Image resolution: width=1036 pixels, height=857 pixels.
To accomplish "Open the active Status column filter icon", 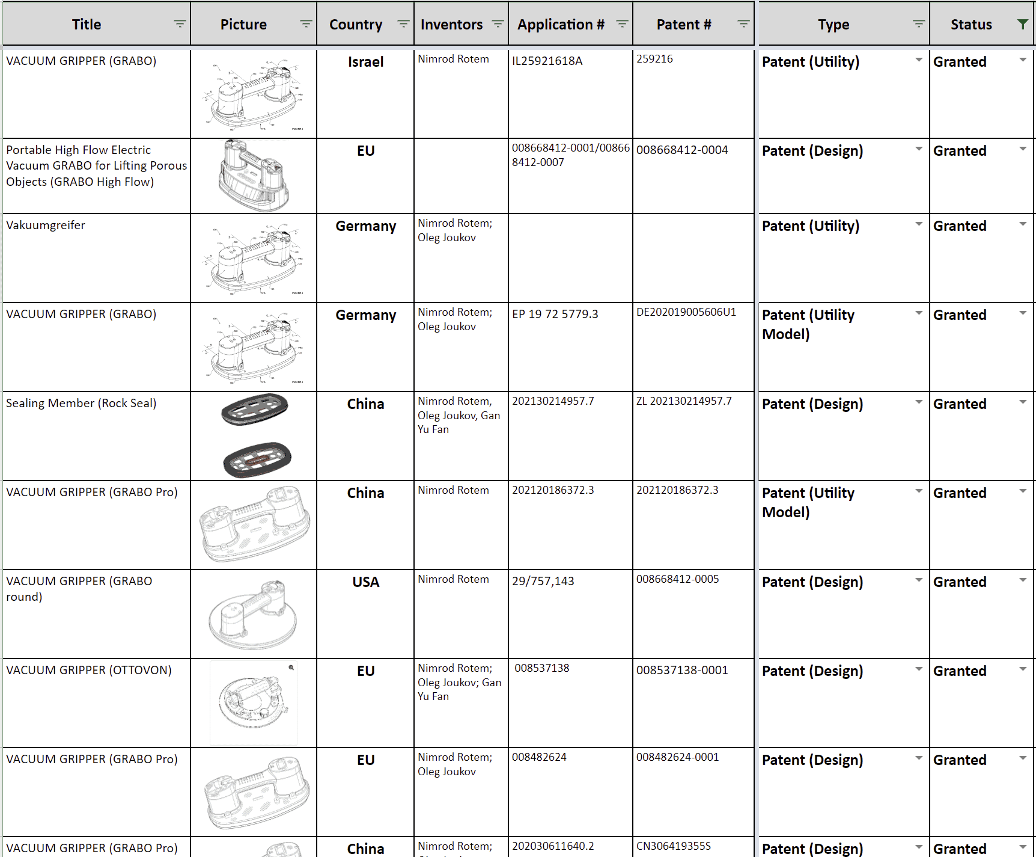I will [x=1022, y=24].
